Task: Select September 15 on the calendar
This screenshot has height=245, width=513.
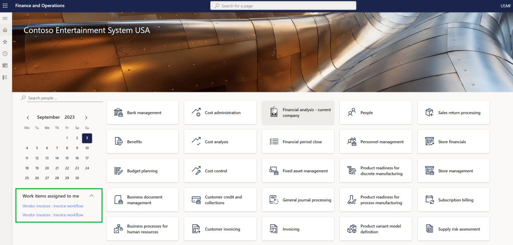Action: click(67, 158)
